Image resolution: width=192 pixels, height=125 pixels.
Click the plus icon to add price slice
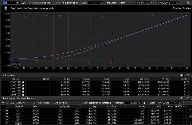pos(182,75)
